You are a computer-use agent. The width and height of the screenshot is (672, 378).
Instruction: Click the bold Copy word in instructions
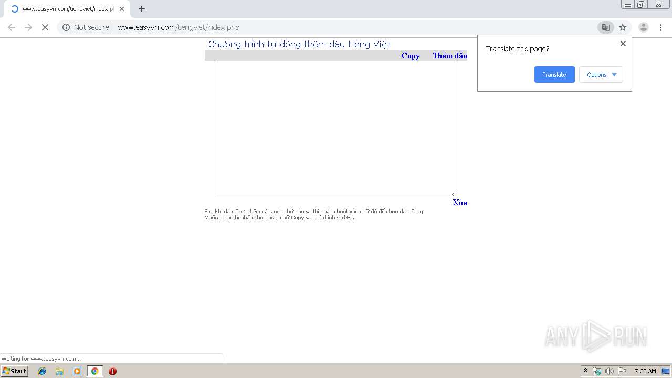[x=297, y=218]
